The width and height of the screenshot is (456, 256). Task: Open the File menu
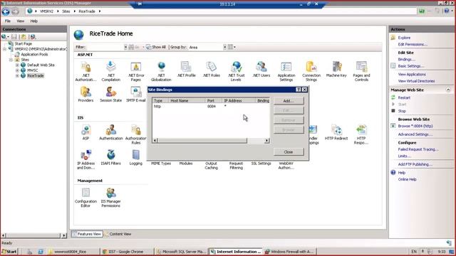tap(8, 21)
